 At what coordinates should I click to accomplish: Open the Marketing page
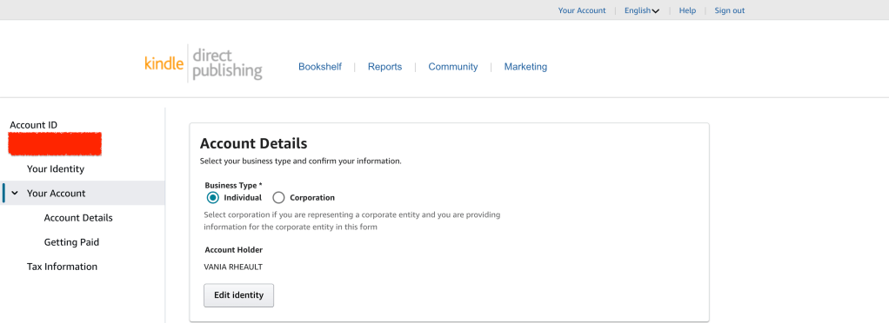[x=525, y=67]
